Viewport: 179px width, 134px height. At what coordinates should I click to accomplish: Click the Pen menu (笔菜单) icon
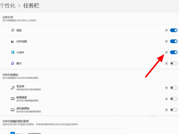13,88
